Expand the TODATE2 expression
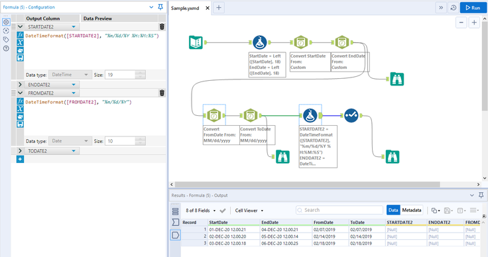The image size is (488, 257). click(21, 151)
